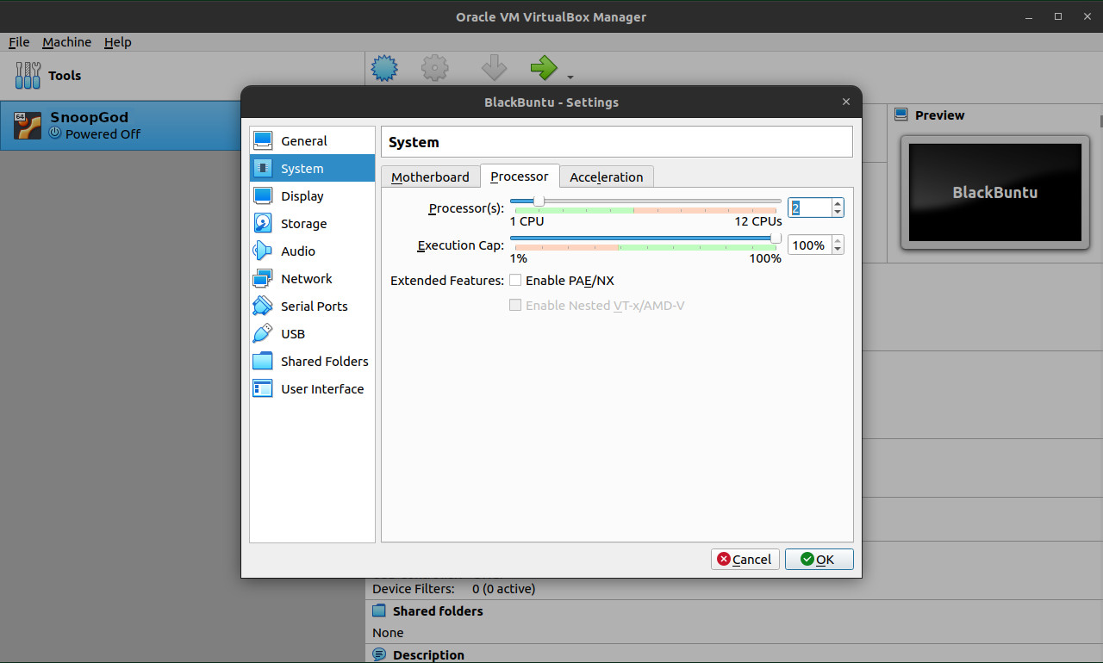Click the Settings gear toolbar icon
The width and height of the screenshot is (1103, 663).
[435, 68]
